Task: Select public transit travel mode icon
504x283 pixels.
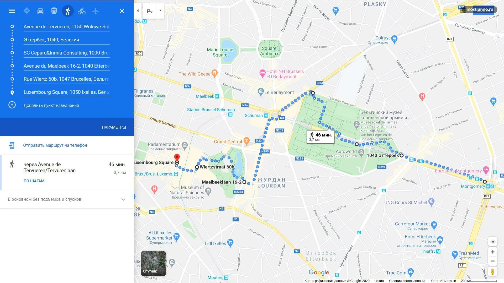Action: tap(54, 11)
